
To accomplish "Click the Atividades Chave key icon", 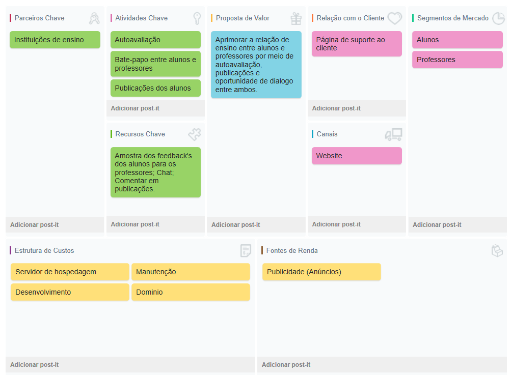I will tap(197, 18).
